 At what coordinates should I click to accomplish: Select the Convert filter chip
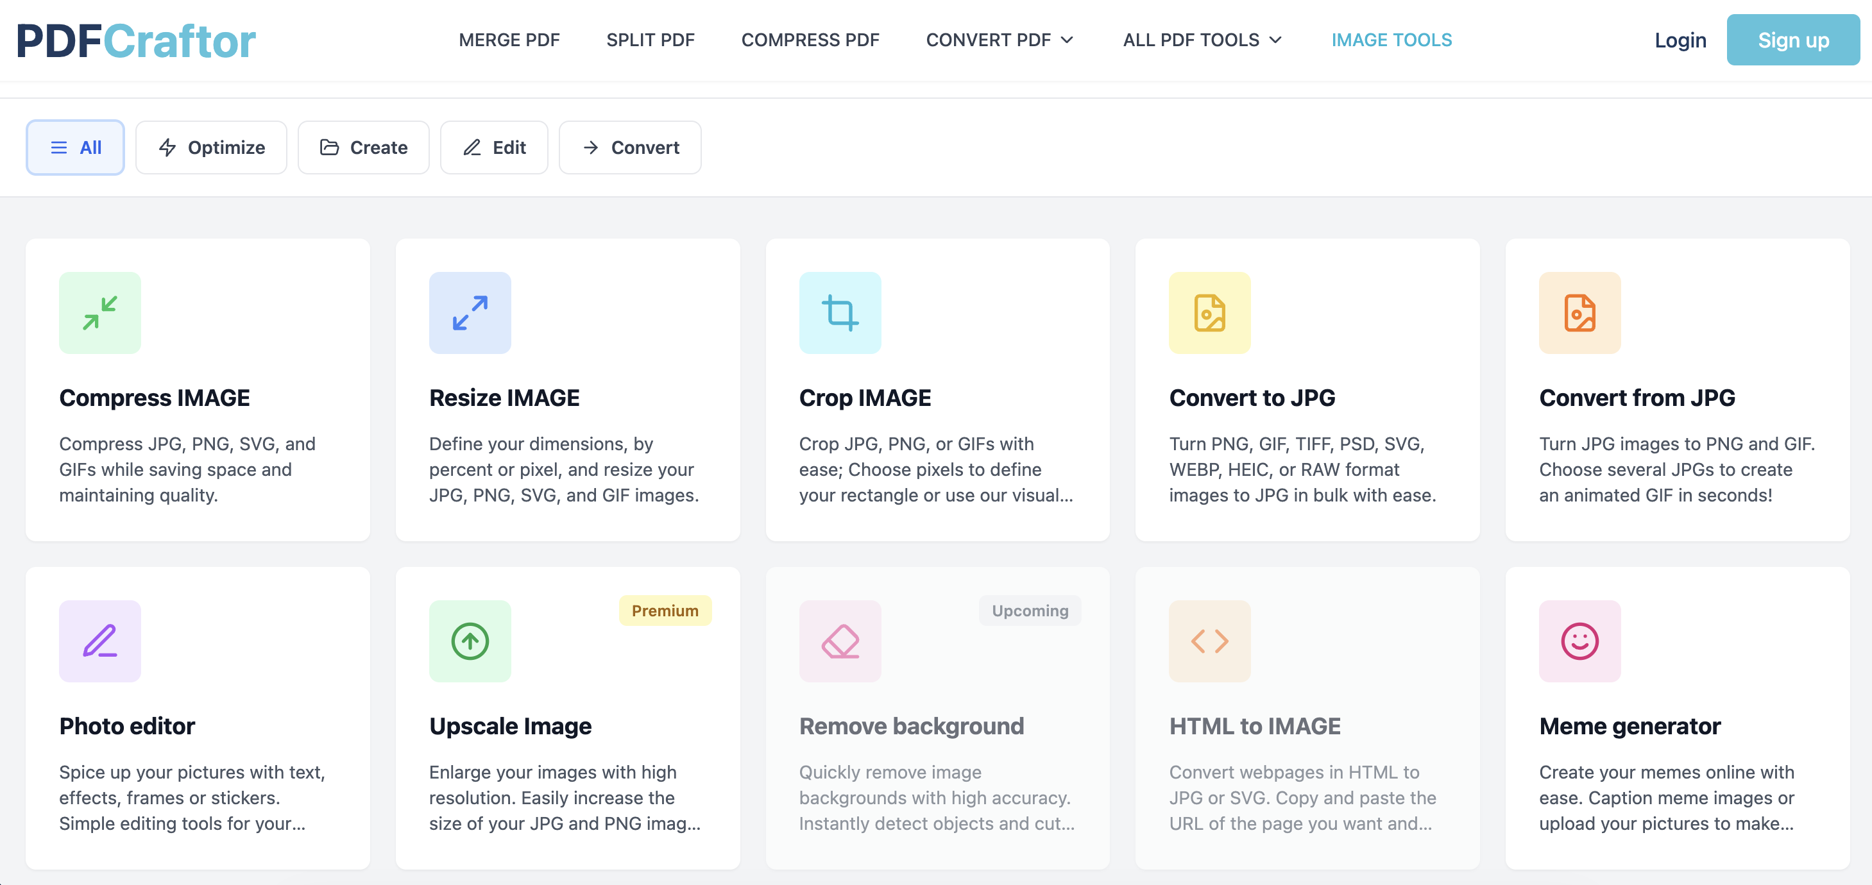629,147
